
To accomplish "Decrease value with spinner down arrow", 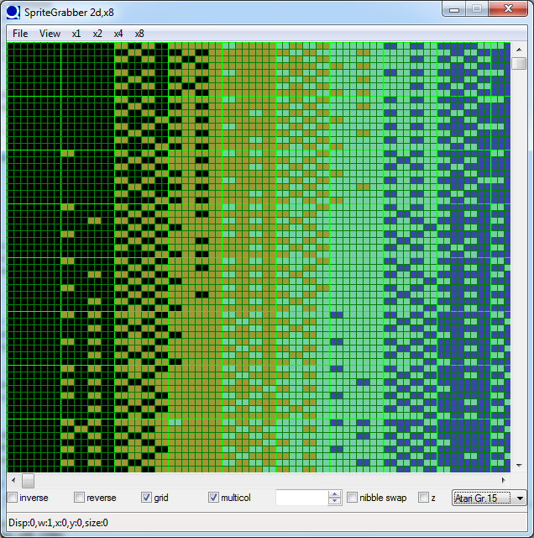I will click(334, 501).
